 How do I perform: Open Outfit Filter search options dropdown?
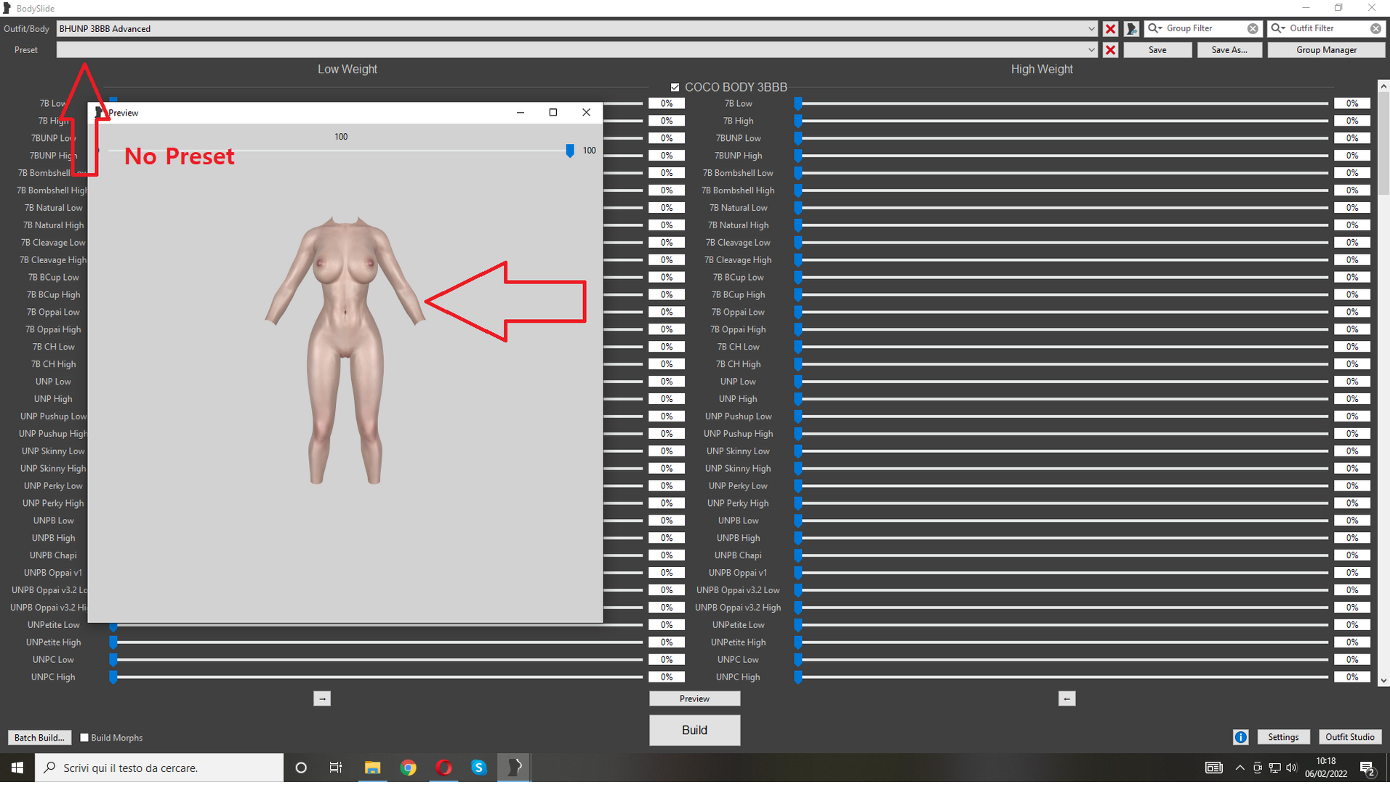(1278, 28)
